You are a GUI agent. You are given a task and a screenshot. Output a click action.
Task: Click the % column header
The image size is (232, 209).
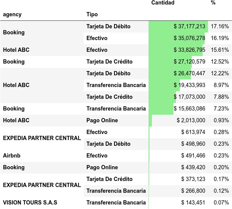[x=213, y=3]
